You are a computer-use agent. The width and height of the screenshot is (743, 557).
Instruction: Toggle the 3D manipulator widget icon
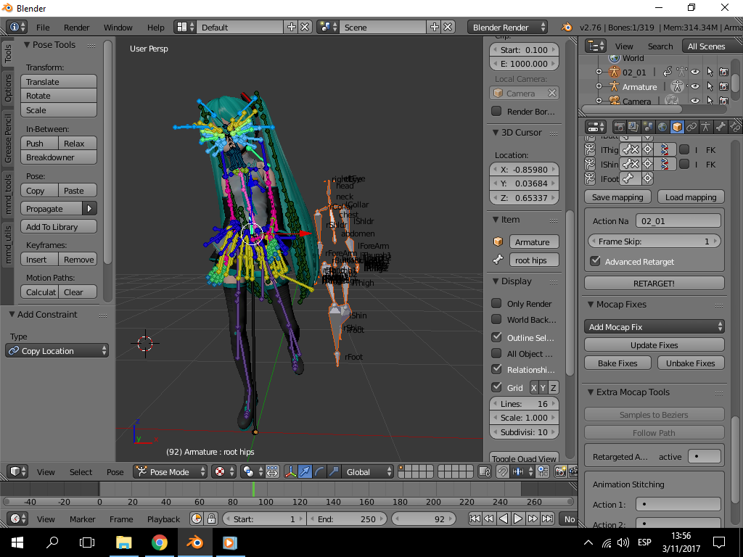point(290,471)
